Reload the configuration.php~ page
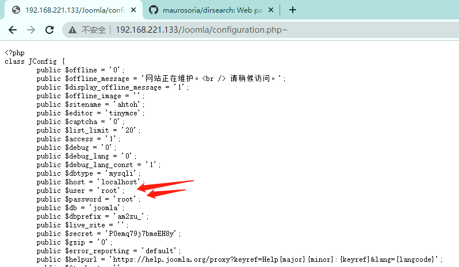459x267 pixels. coord(49,30)
